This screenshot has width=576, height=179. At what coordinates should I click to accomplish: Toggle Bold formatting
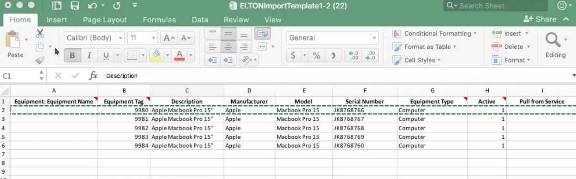(72, 56)
